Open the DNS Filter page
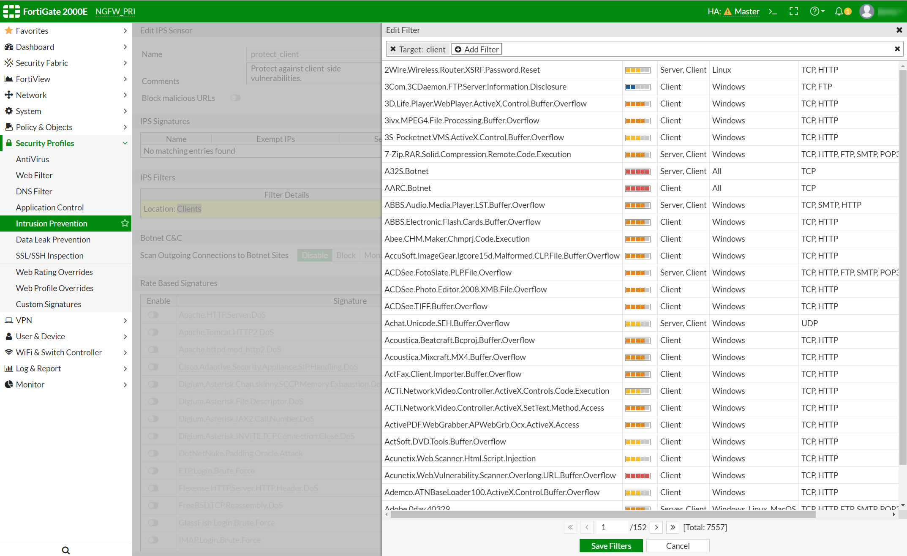 (x=34, y=191)
